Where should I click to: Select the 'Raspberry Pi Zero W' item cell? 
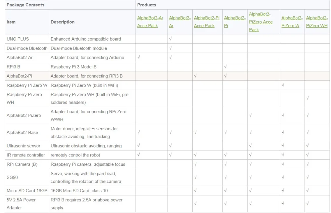pyautogui.click(x=27, y=85)
